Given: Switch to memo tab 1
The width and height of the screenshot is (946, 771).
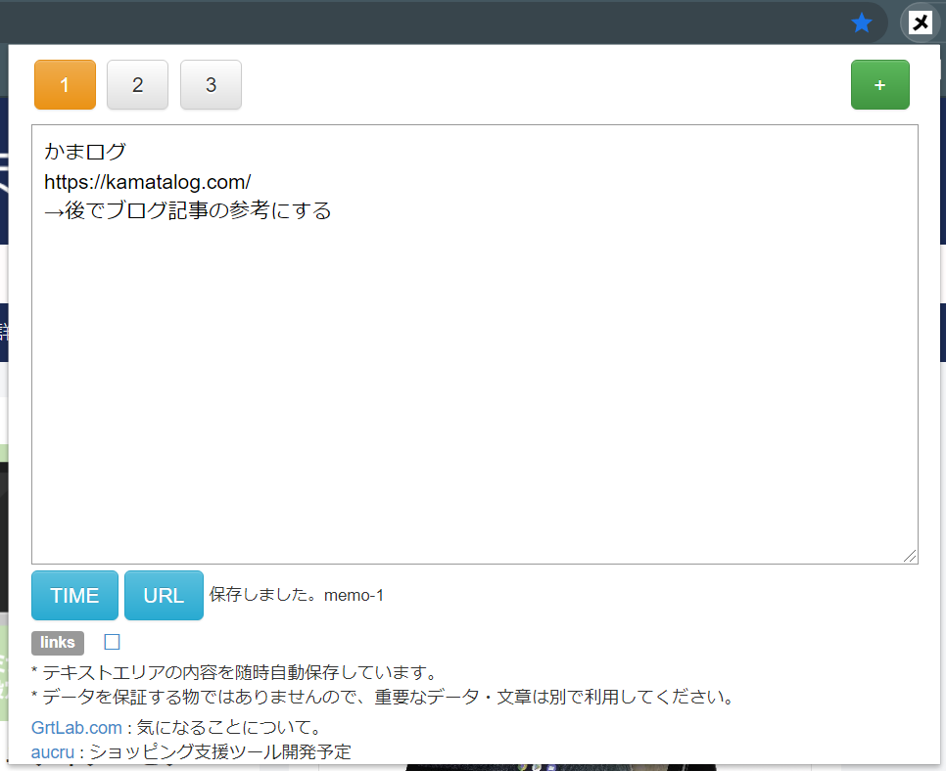Looking at the screenshot, I should click(66, 85).
